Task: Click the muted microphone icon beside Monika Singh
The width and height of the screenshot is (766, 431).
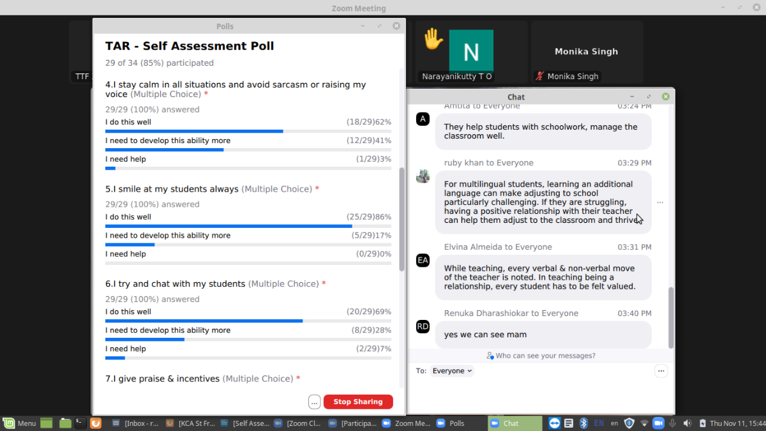Action: pyautogui.click(x=541, y=77)
